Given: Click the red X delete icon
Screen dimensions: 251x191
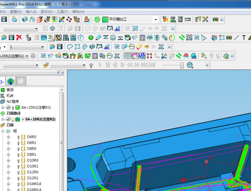Looking at the screenshot, I should 19,38.
